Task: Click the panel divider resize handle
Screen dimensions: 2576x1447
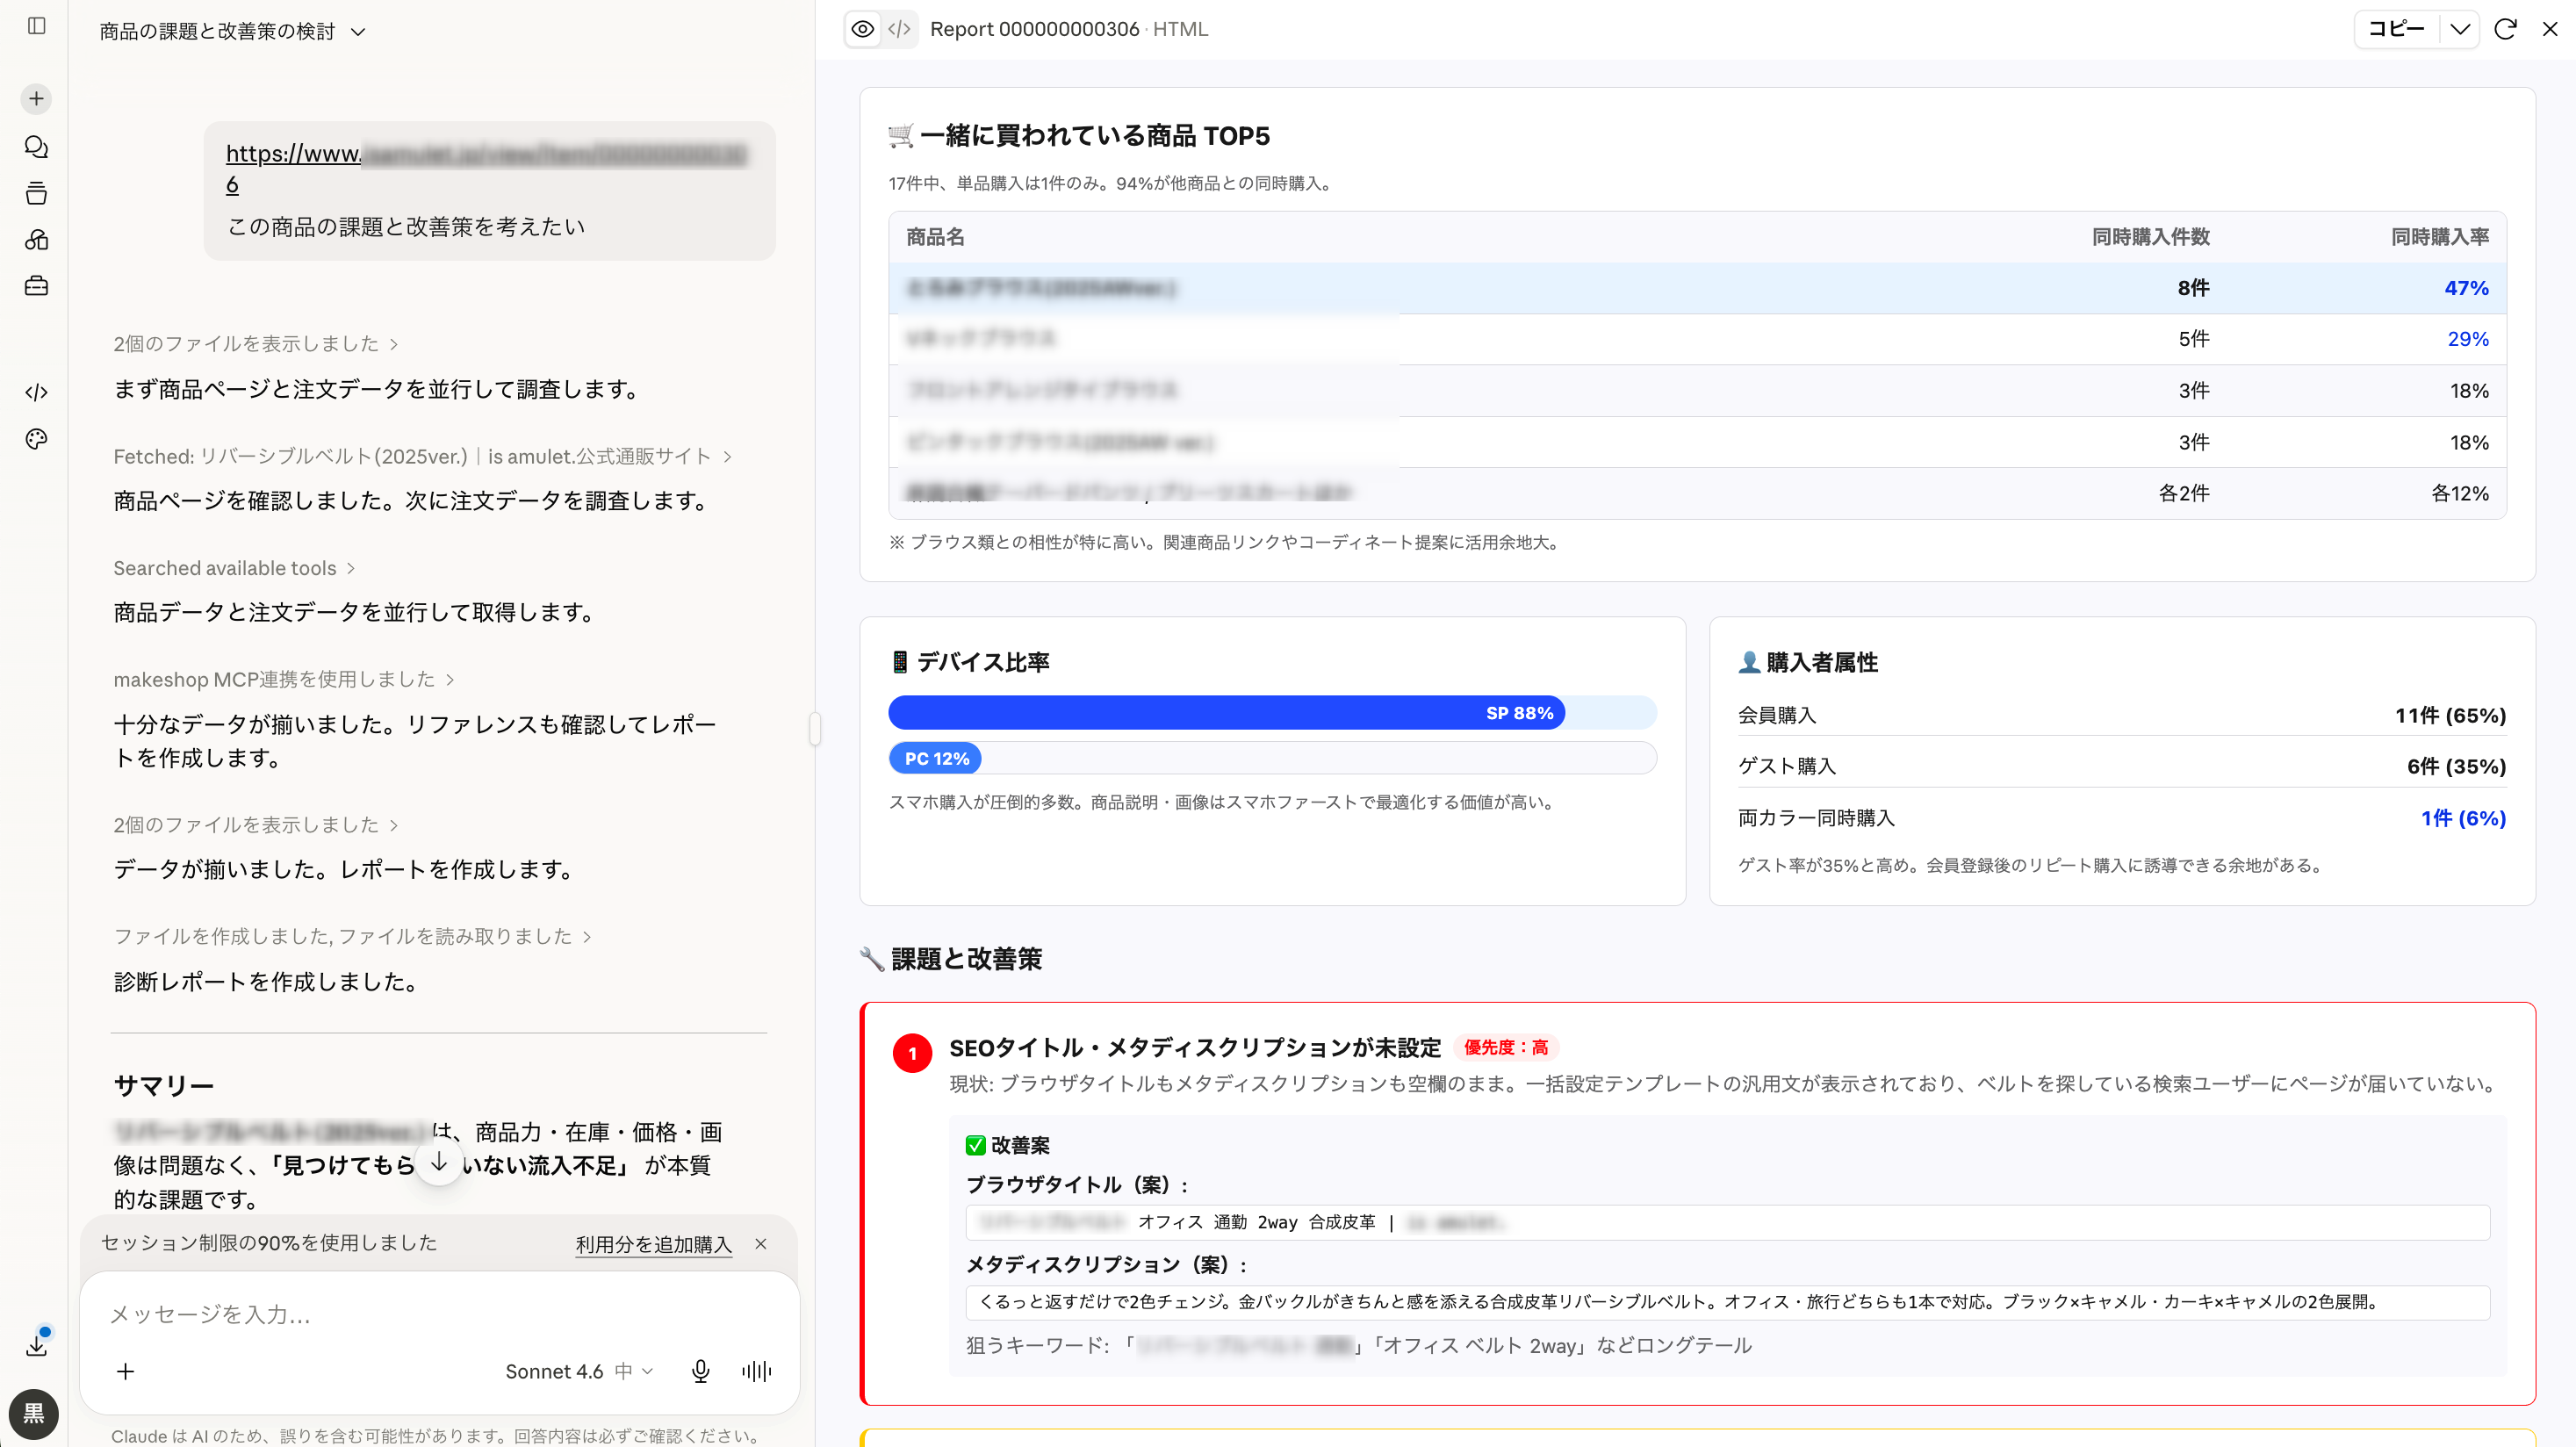Action: pyautogui.click(x=815, y=727)
